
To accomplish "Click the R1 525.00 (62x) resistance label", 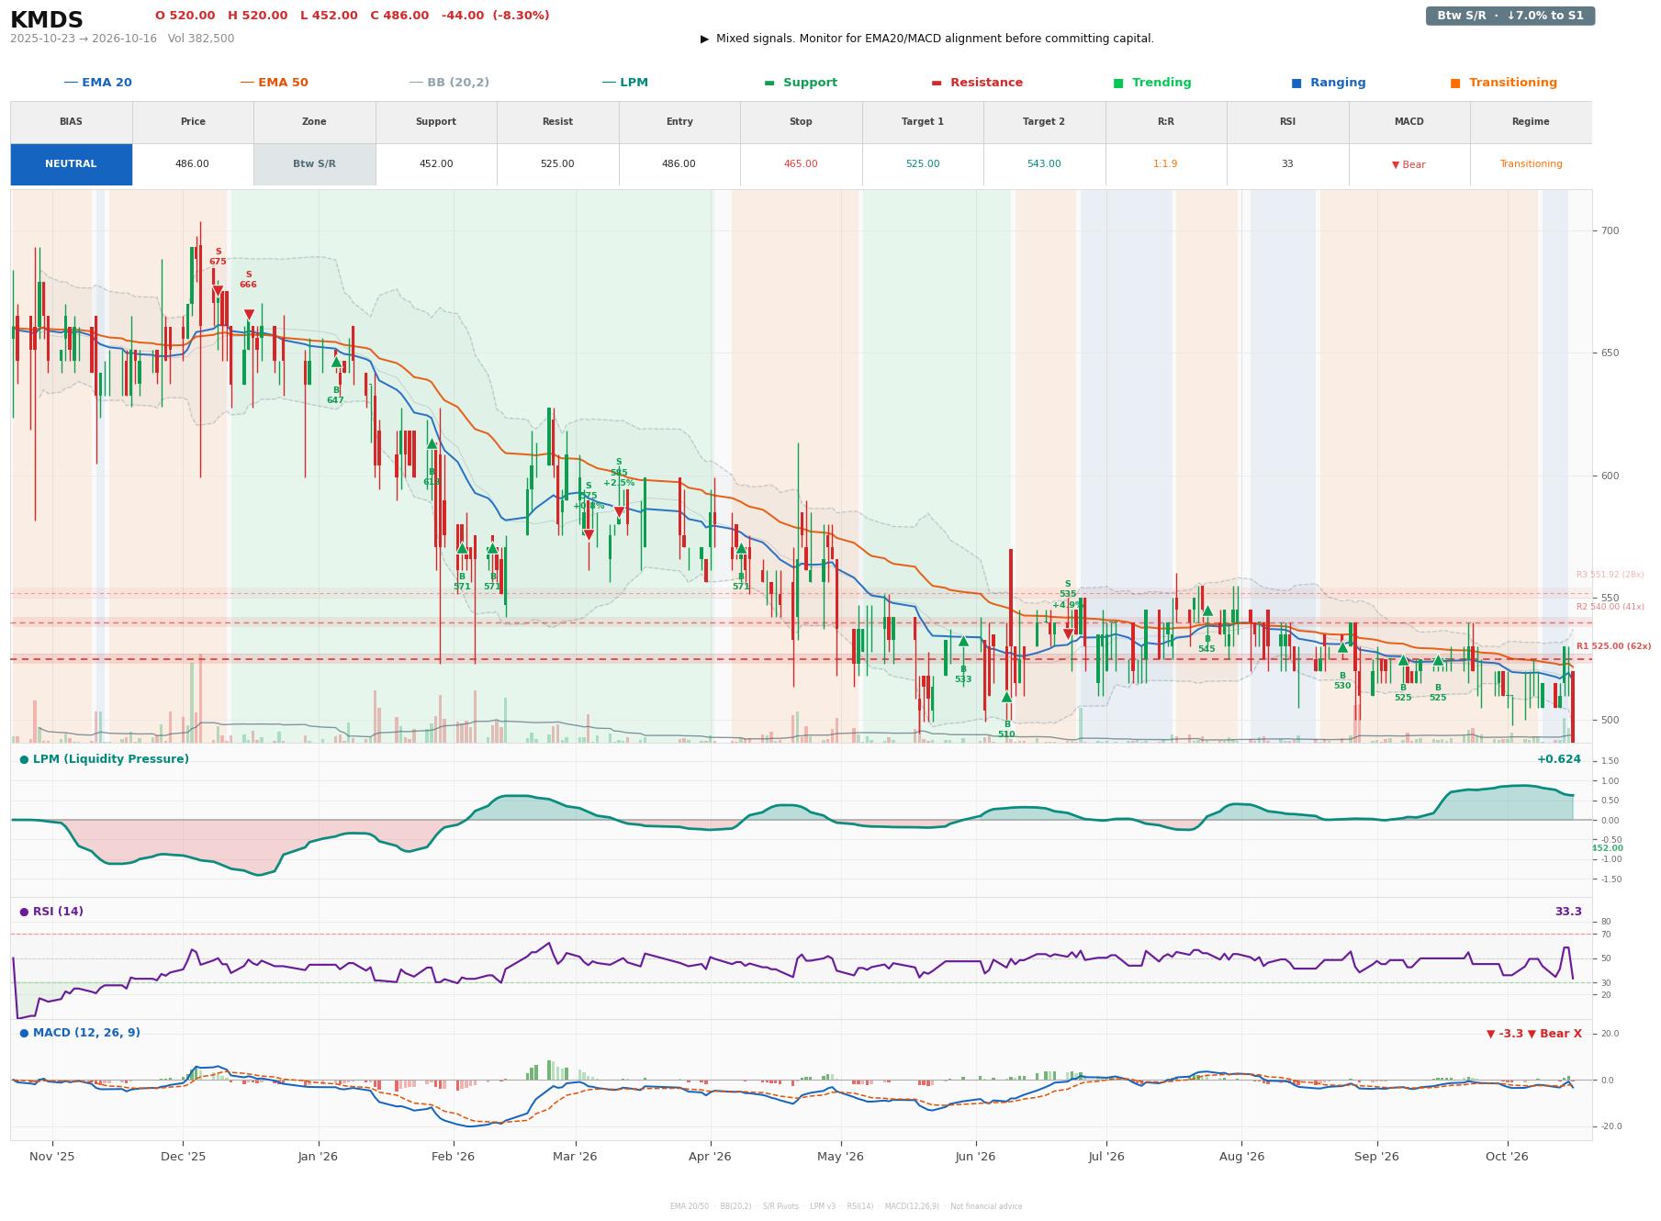I will (x=1613, y=646).
